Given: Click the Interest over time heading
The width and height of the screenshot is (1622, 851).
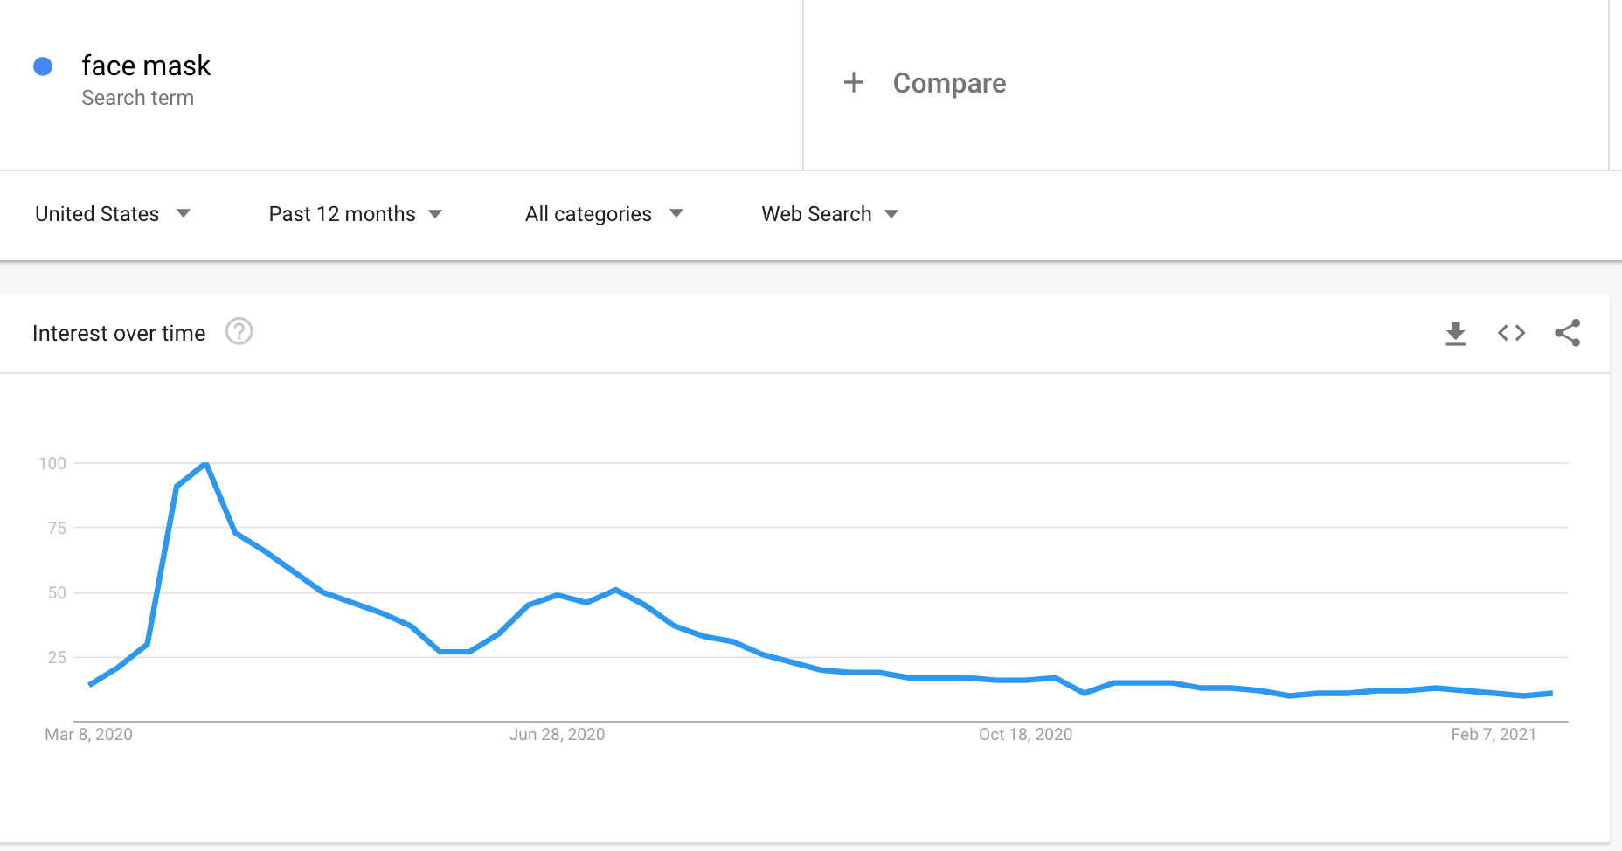Looking at the screenshot, I should pyautogui.click(x=119, y=333).
